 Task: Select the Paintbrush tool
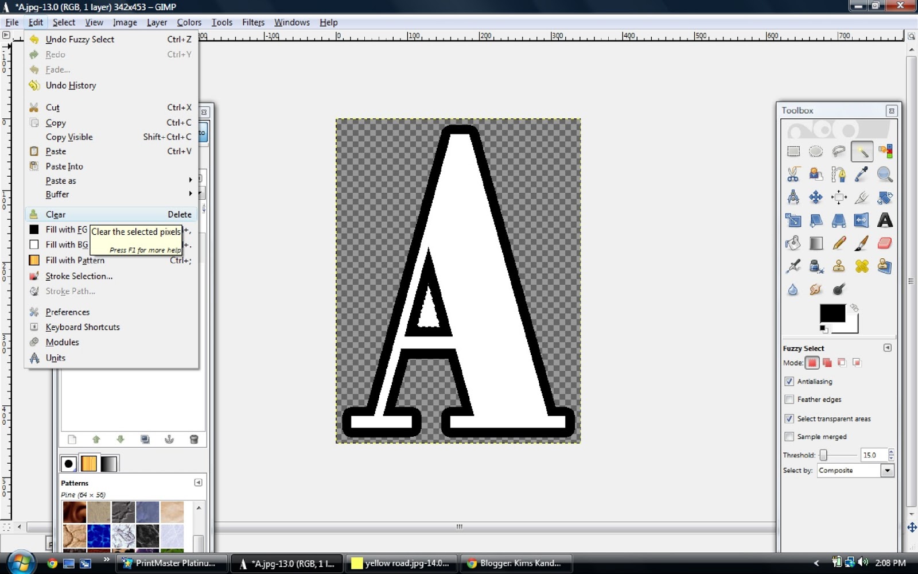[862, 243]
